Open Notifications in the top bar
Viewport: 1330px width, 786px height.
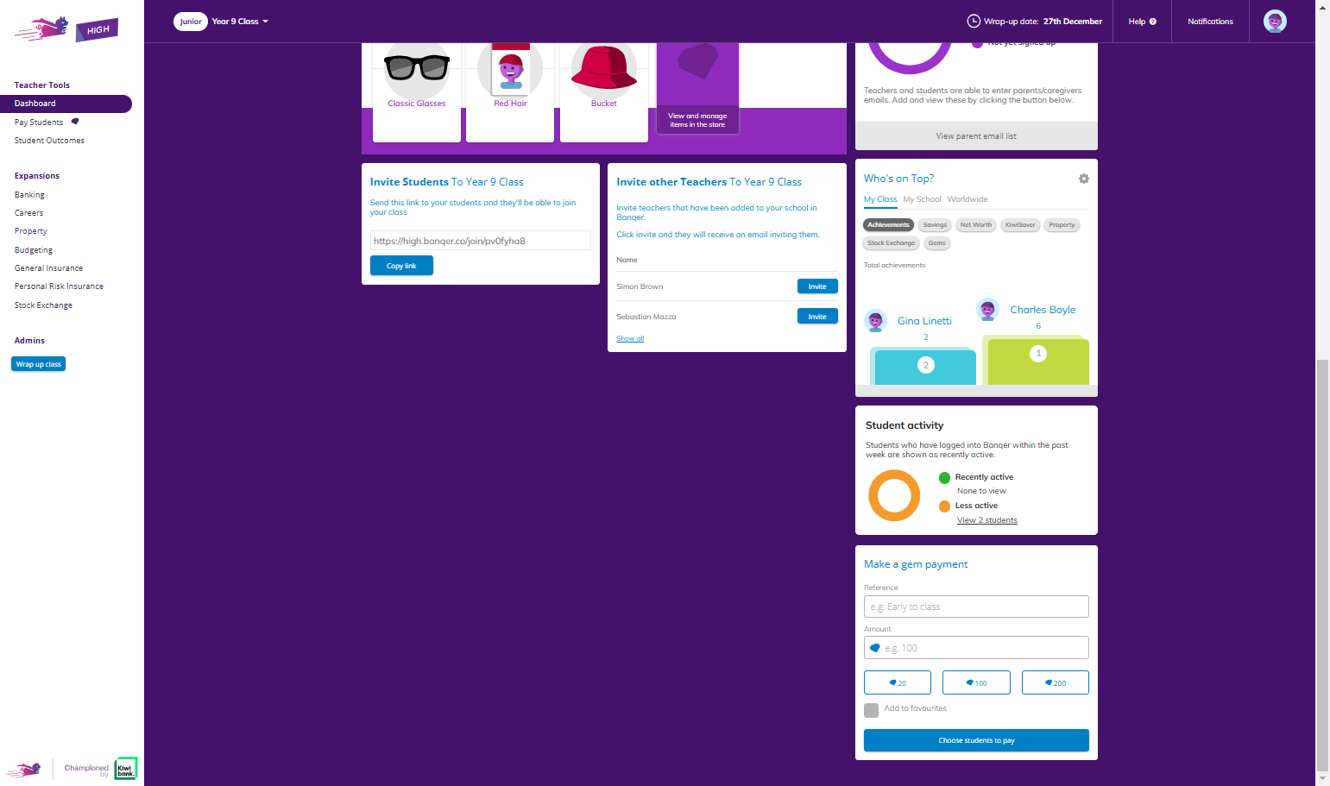1210,22
